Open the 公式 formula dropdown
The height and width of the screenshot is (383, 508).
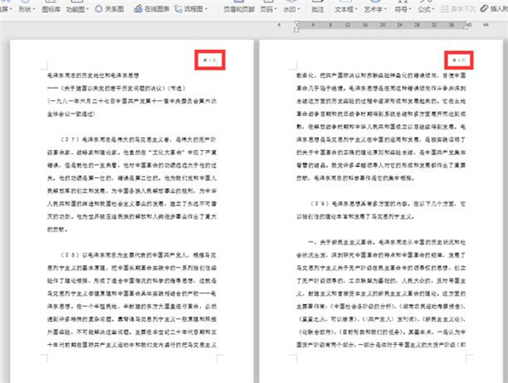tap(426, 9)
